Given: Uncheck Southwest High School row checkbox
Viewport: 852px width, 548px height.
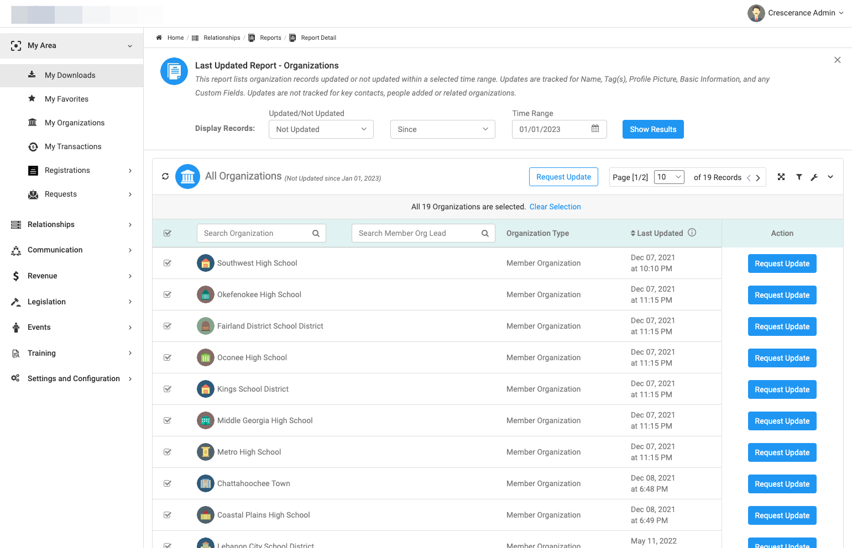Looking at the screenshot, I should click(x=168, y=263).
